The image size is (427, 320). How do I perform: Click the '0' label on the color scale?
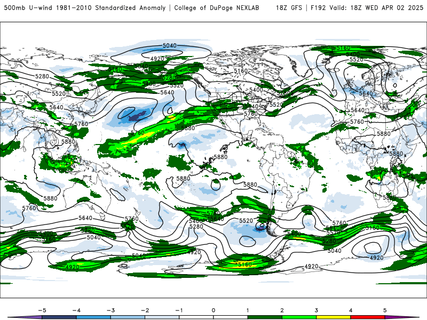click(x=213, y=310)
